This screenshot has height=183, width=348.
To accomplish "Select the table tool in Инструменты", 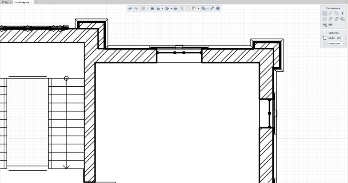I will 324,24.
